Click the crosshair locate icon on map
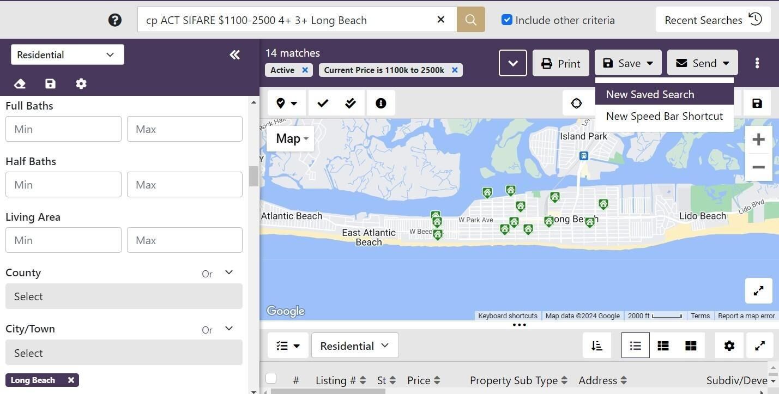 (576, 103)
